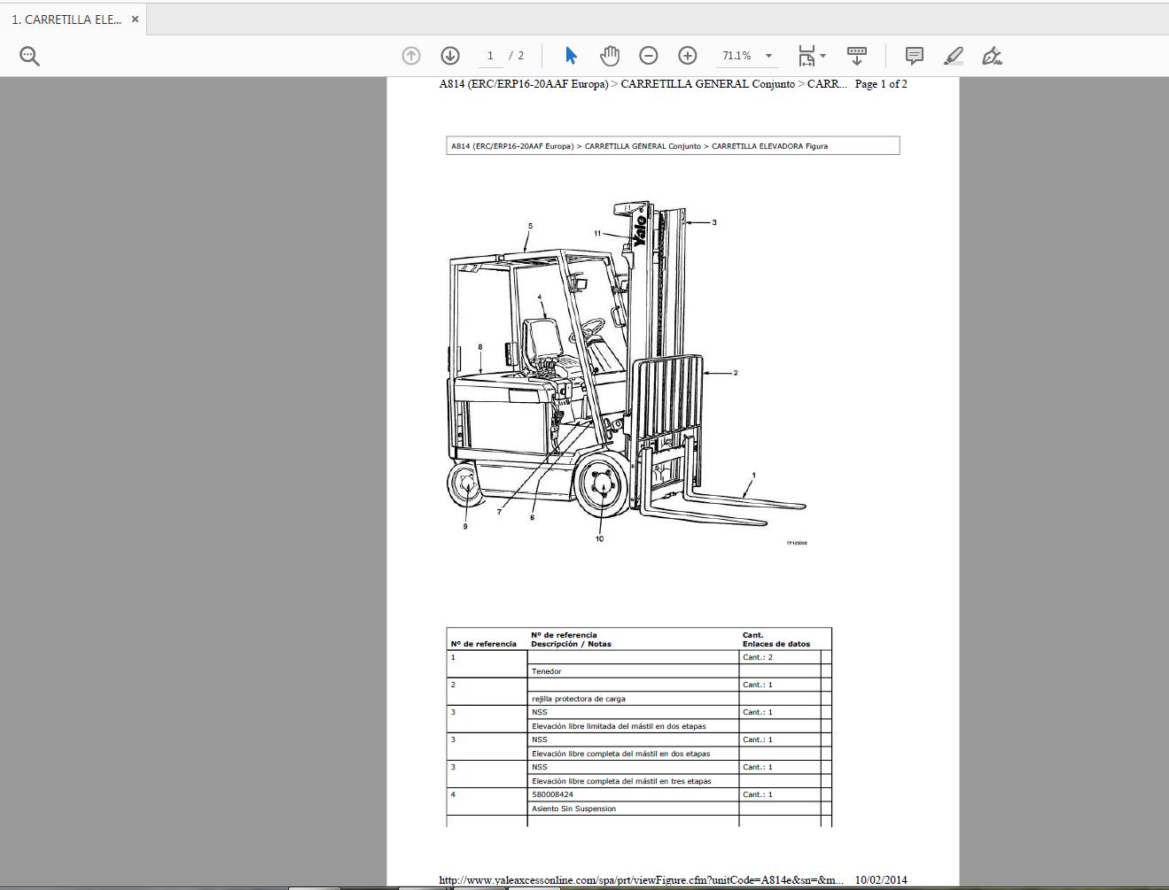This screenshot has width=1169, height=890.
Task: Click the yaleaxcessonline.com footer URL
Action: (642, 880)
